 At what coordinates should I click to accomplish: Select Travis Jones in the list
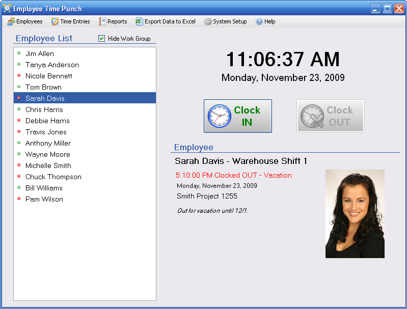click(46, 132)
